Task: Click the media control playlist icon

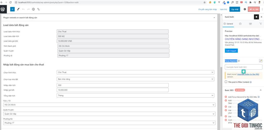Action: pyautogui.click(x=255, y=2)
